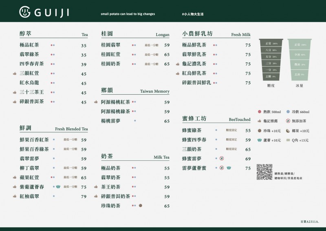Click the 正常 100% sugar level band
The image size is (326, 231).
coord(271,43)
